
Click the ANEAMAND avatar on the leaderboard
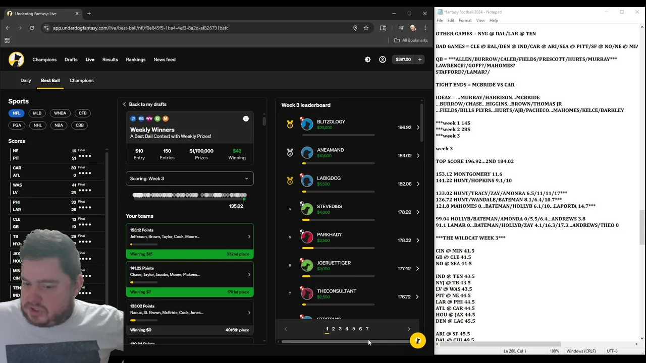[x=307, y=152]
